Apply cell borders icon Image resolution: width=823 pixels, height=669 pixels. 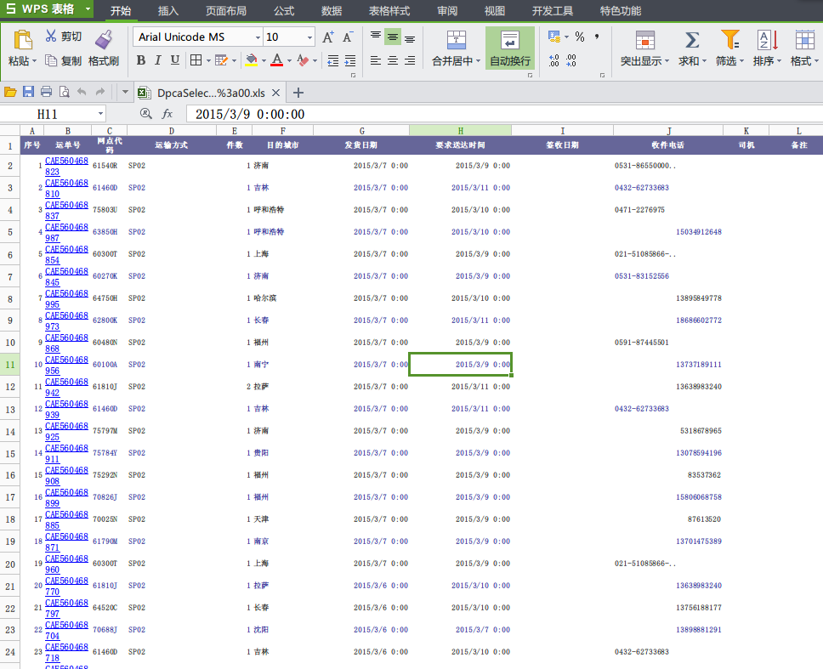pos(196,60)
